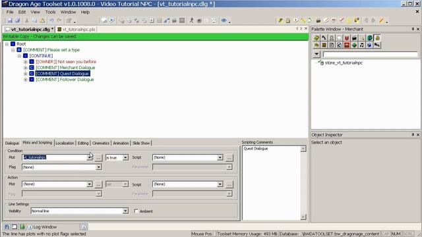Image resolution: width=422 pixels, height=237 pixels.
Task: Pin the Palette Window panel
Action: (x=413, y=29)
